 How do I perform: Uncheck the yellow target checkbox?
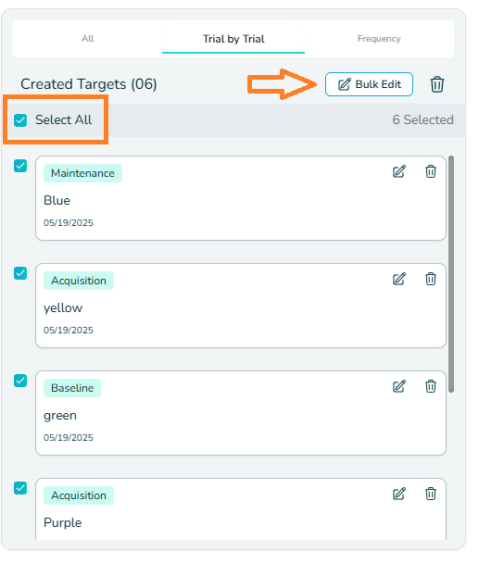point(20,273)
